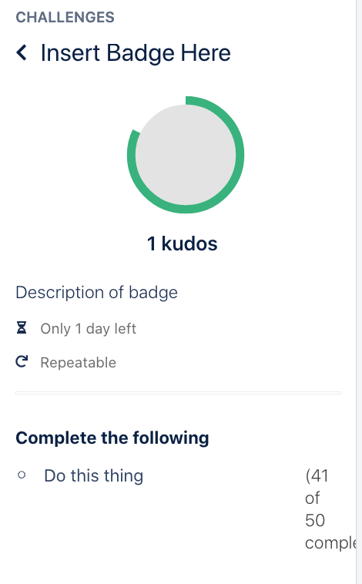
Task: Click the 1 kudos reward text
Action: tap(182, 243)
